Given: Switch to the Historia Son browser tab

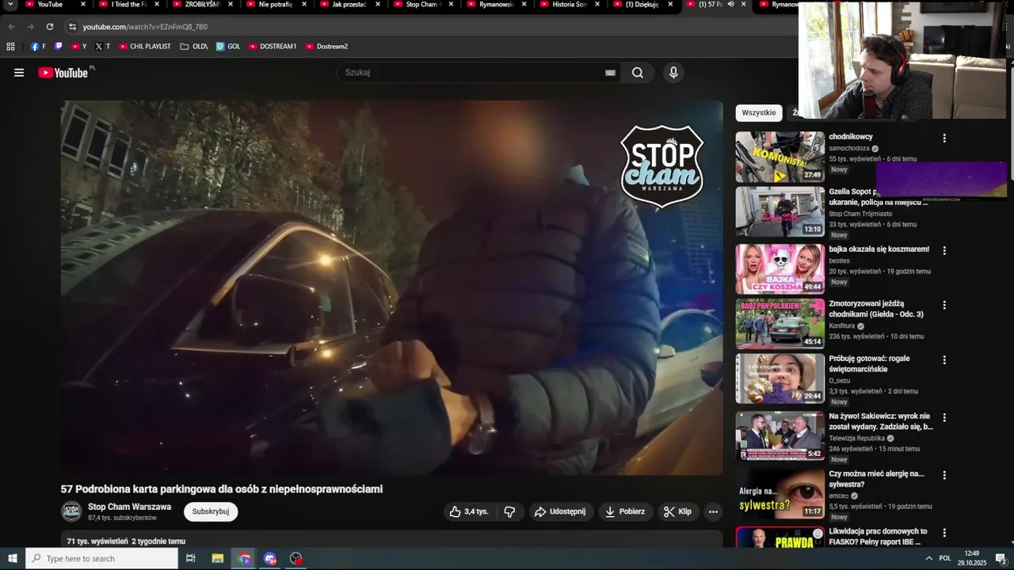Looking at the screenshot, I should coord(570,5).
